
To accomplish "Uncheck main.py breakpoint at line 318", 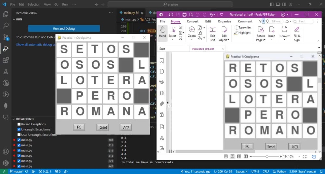I will click(19, 156).
